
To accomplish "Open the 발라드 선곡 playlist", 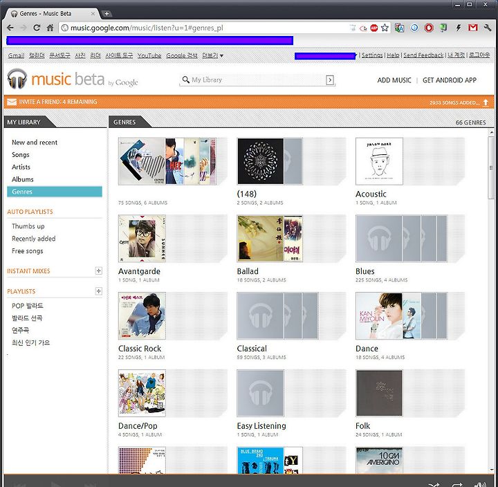I will [x=27, y=318].
